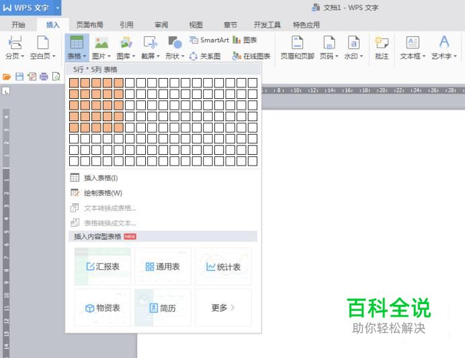The width and height of the screenshot is (465, 358).
Task: Open the 在线图表 online chart
Action: [251, 56]
